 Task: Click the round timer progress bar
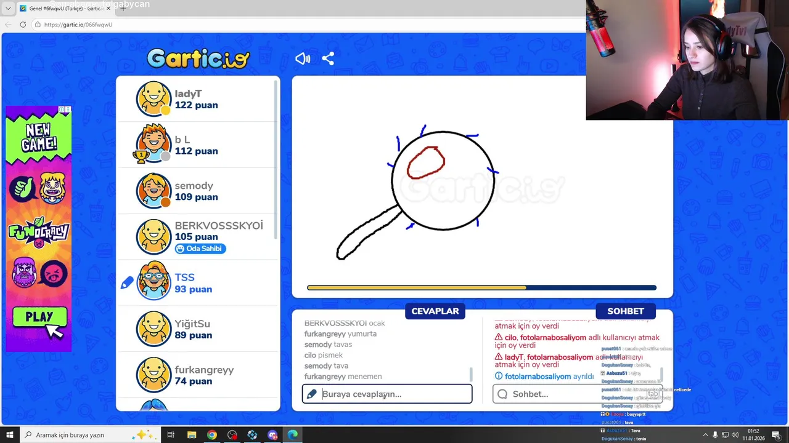pos(481,287)
